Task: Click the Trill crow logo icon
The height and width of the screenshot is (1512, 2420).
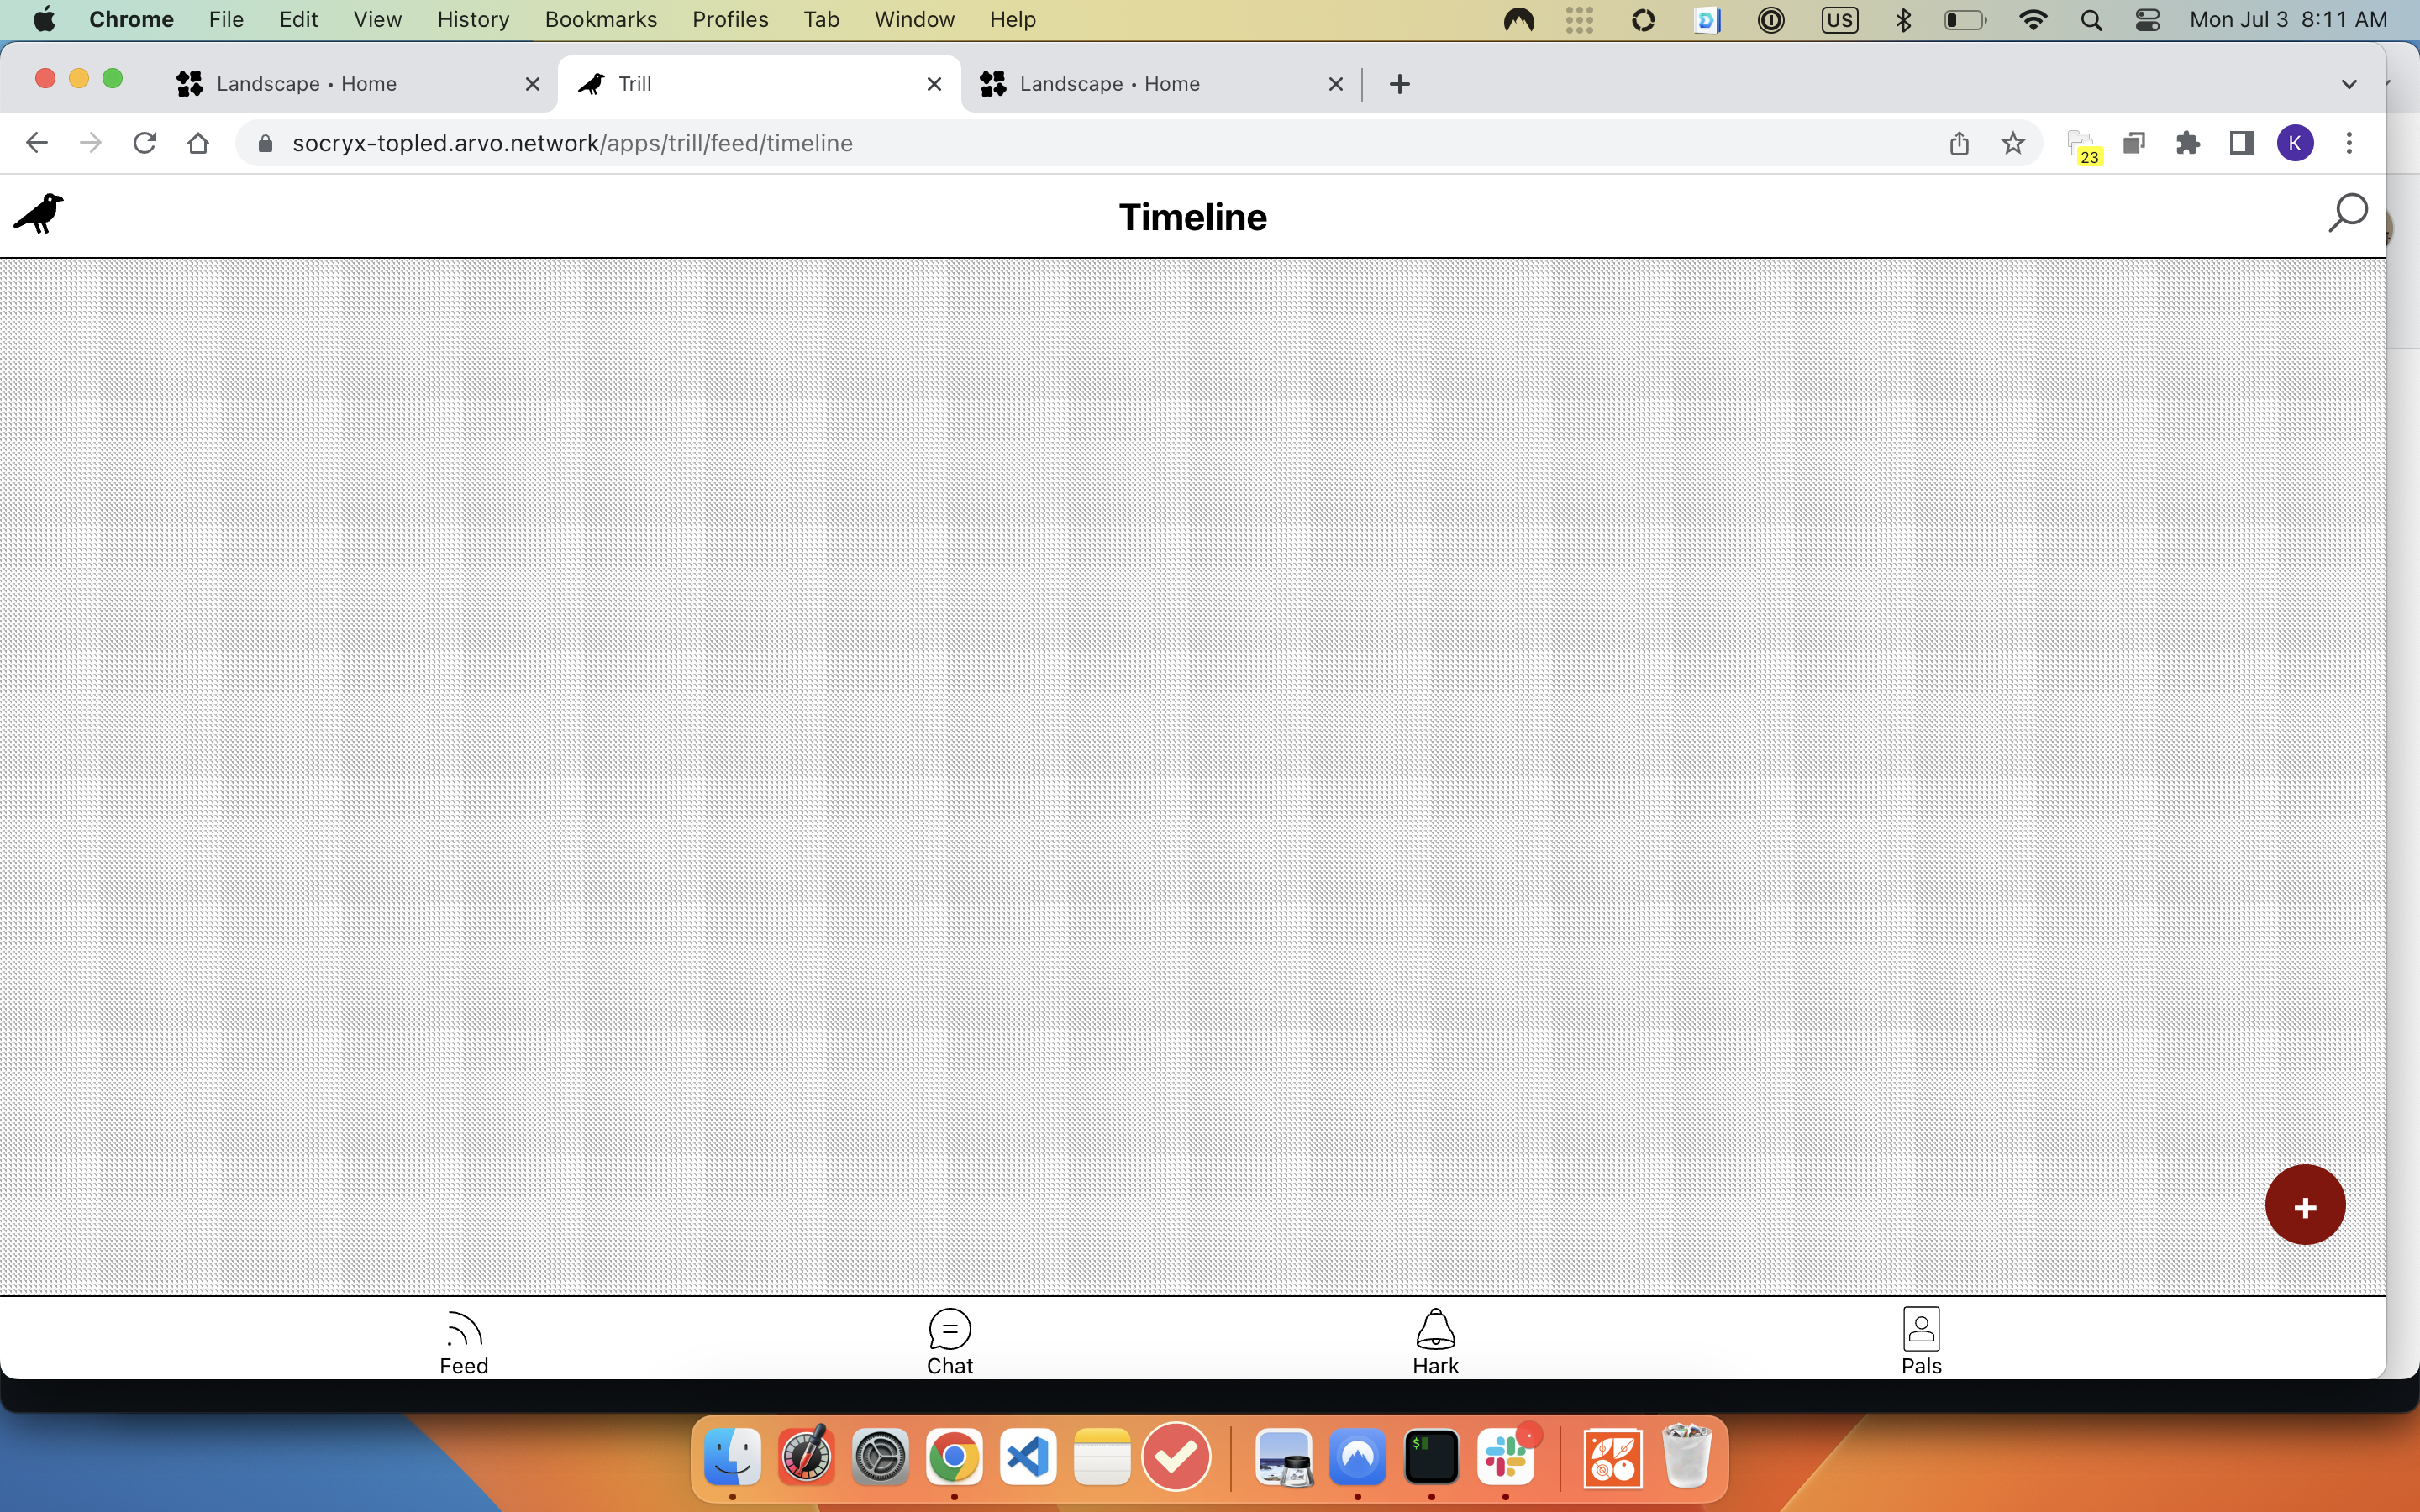Action: click(38, 214)
